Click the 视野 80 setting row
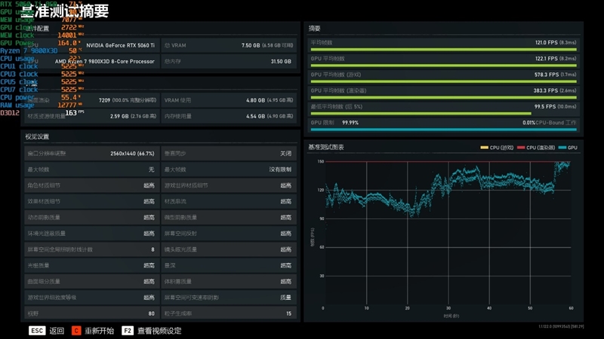Image resolution: width=604 pixels, height=339 pixels. pyautogui.click(x=90, y=313)
